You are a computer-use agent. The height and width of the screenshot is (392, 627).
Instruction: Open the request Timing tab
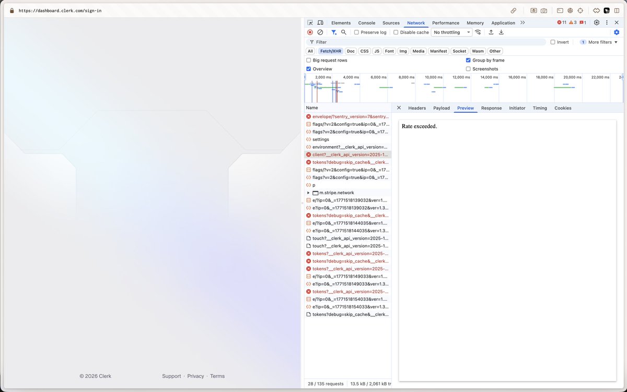[540, 108]
